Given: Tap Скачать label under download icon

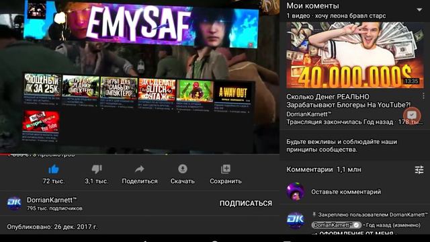Looking at the screenshot, I should click(x=183, y=181).
